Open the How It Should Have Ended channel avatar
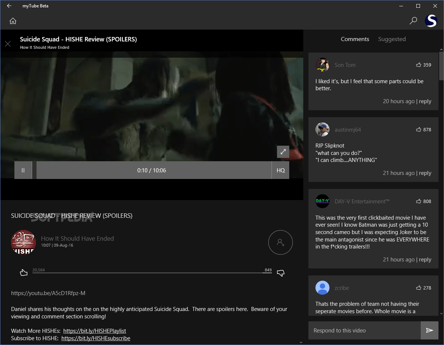 coord(23,242)
